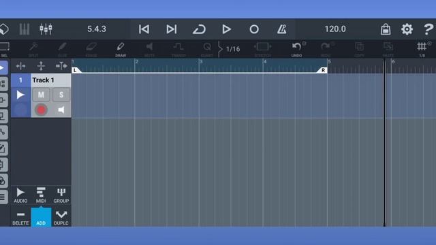Toggle the metronome
The image size is (436, 245).
[281, 29]
